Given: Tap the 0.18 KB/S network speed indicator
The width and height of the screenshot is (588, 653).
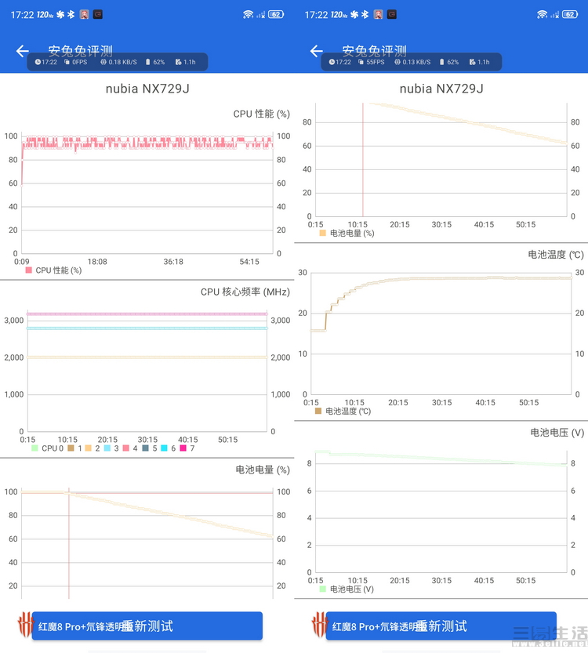Looking at the screenshot, I should (118, 62).
